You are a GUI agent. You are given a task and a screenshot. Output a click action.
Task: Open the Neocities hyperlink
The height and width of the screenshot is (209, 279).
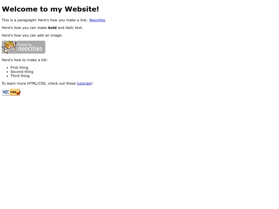(x=97, y=20)
